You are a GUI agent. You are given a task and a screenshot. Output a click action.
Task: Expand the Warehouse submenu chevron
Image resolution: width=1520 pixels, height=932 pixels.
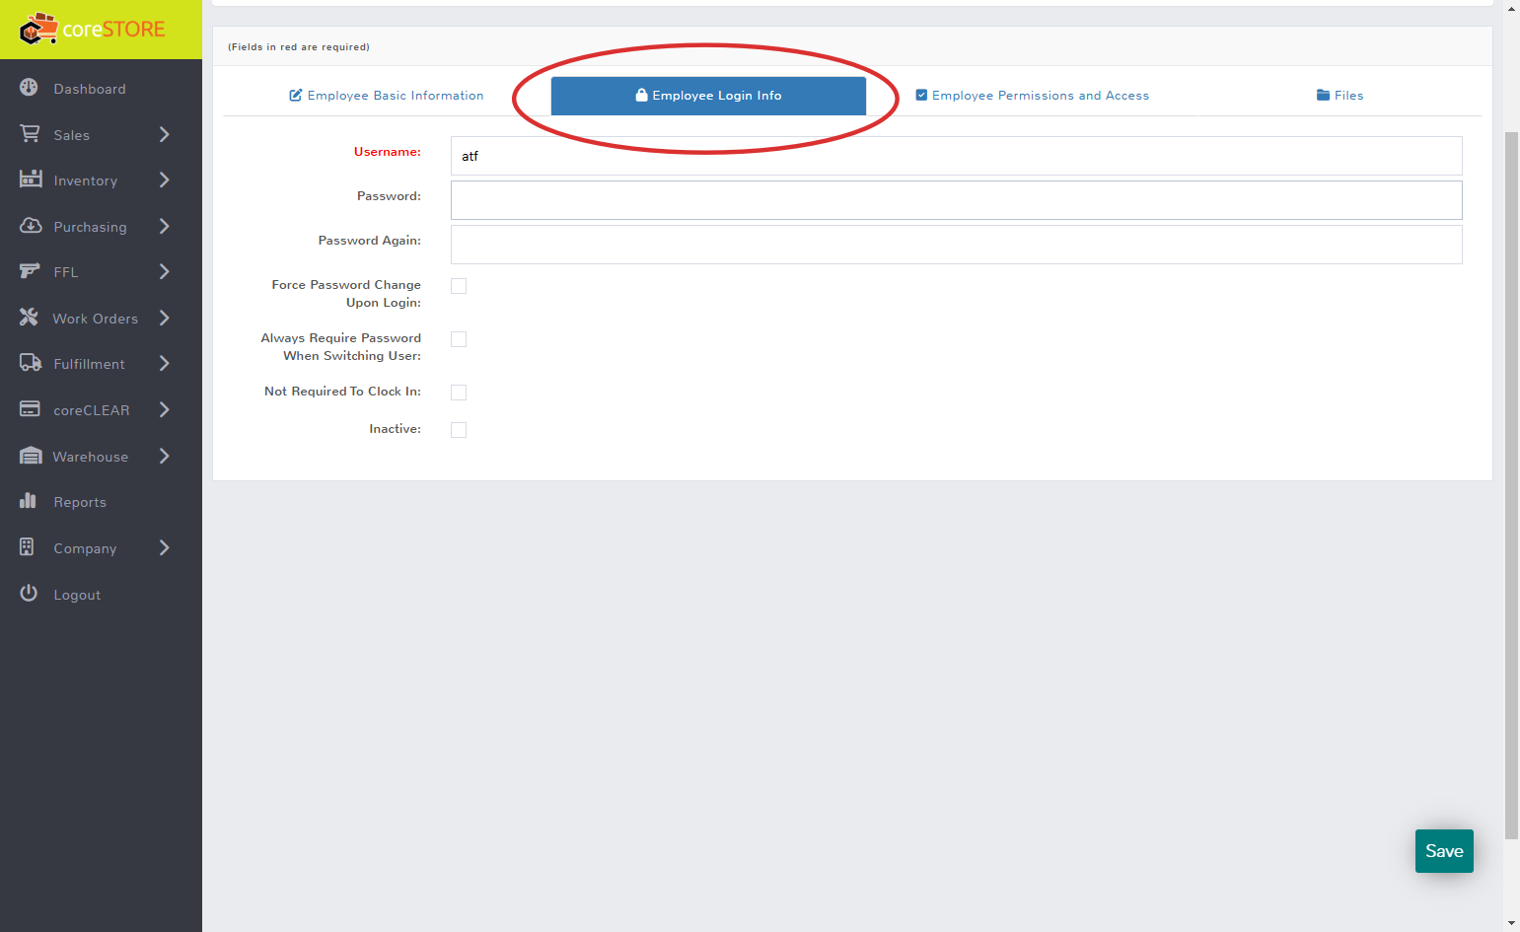tap(165, 456)
